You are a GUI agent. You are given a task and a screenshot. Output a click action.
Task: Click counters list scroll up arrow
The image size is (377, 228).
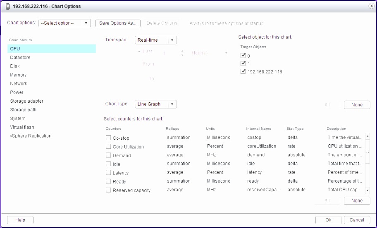pos(367,136)
